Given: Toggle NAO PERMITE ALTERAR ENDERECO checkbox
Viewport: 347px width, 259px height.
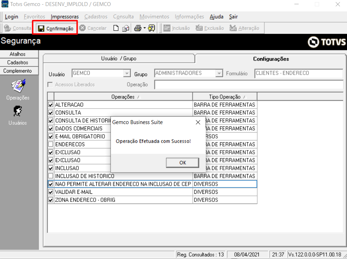Looking at the screenshot, I should [x=51, y=184].
